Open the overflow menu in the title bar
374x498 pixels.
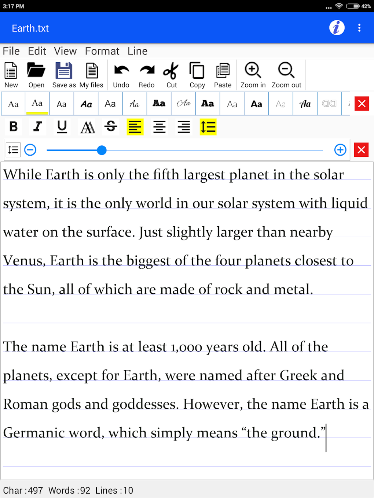click(x=360, y=28)
